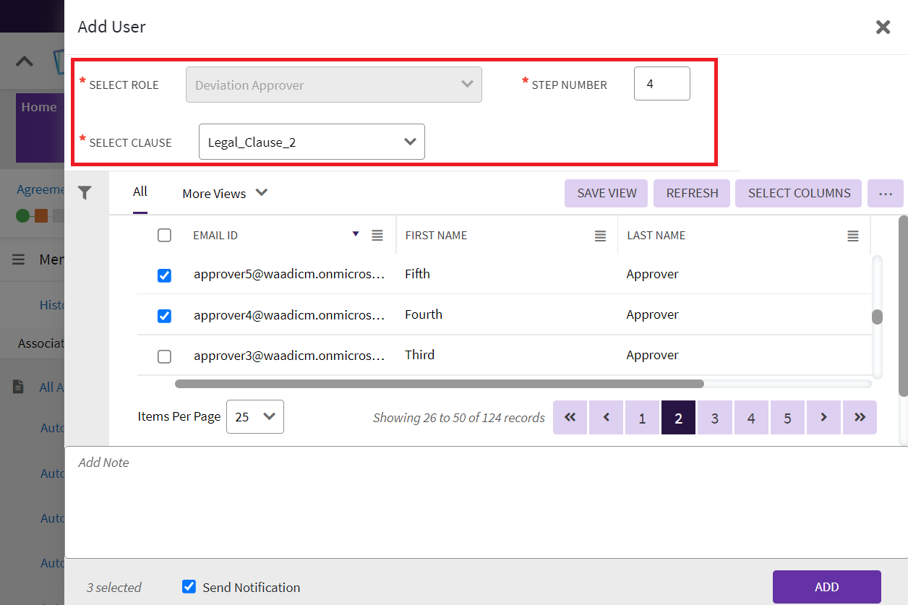Switch to the All view tab
The image size is (908, 605).
[x=140, y=192]
